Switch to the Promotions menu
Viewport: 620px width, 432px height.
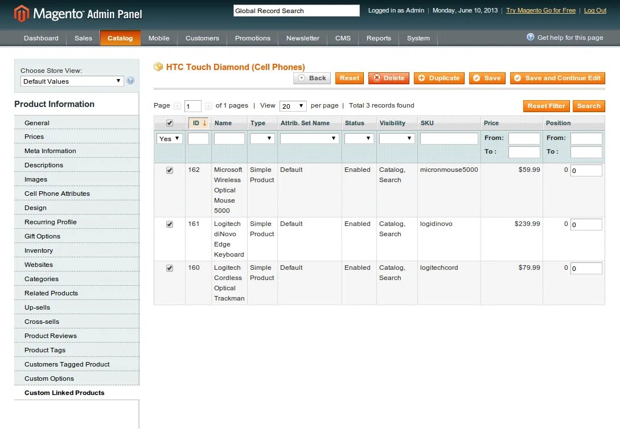(252, 38)
